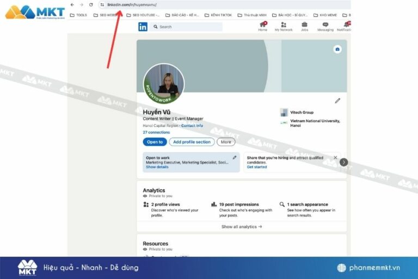Viewport: 418px width, 279px height.
Task: Click the Huyền Vũ profile name
Action: 157,112
